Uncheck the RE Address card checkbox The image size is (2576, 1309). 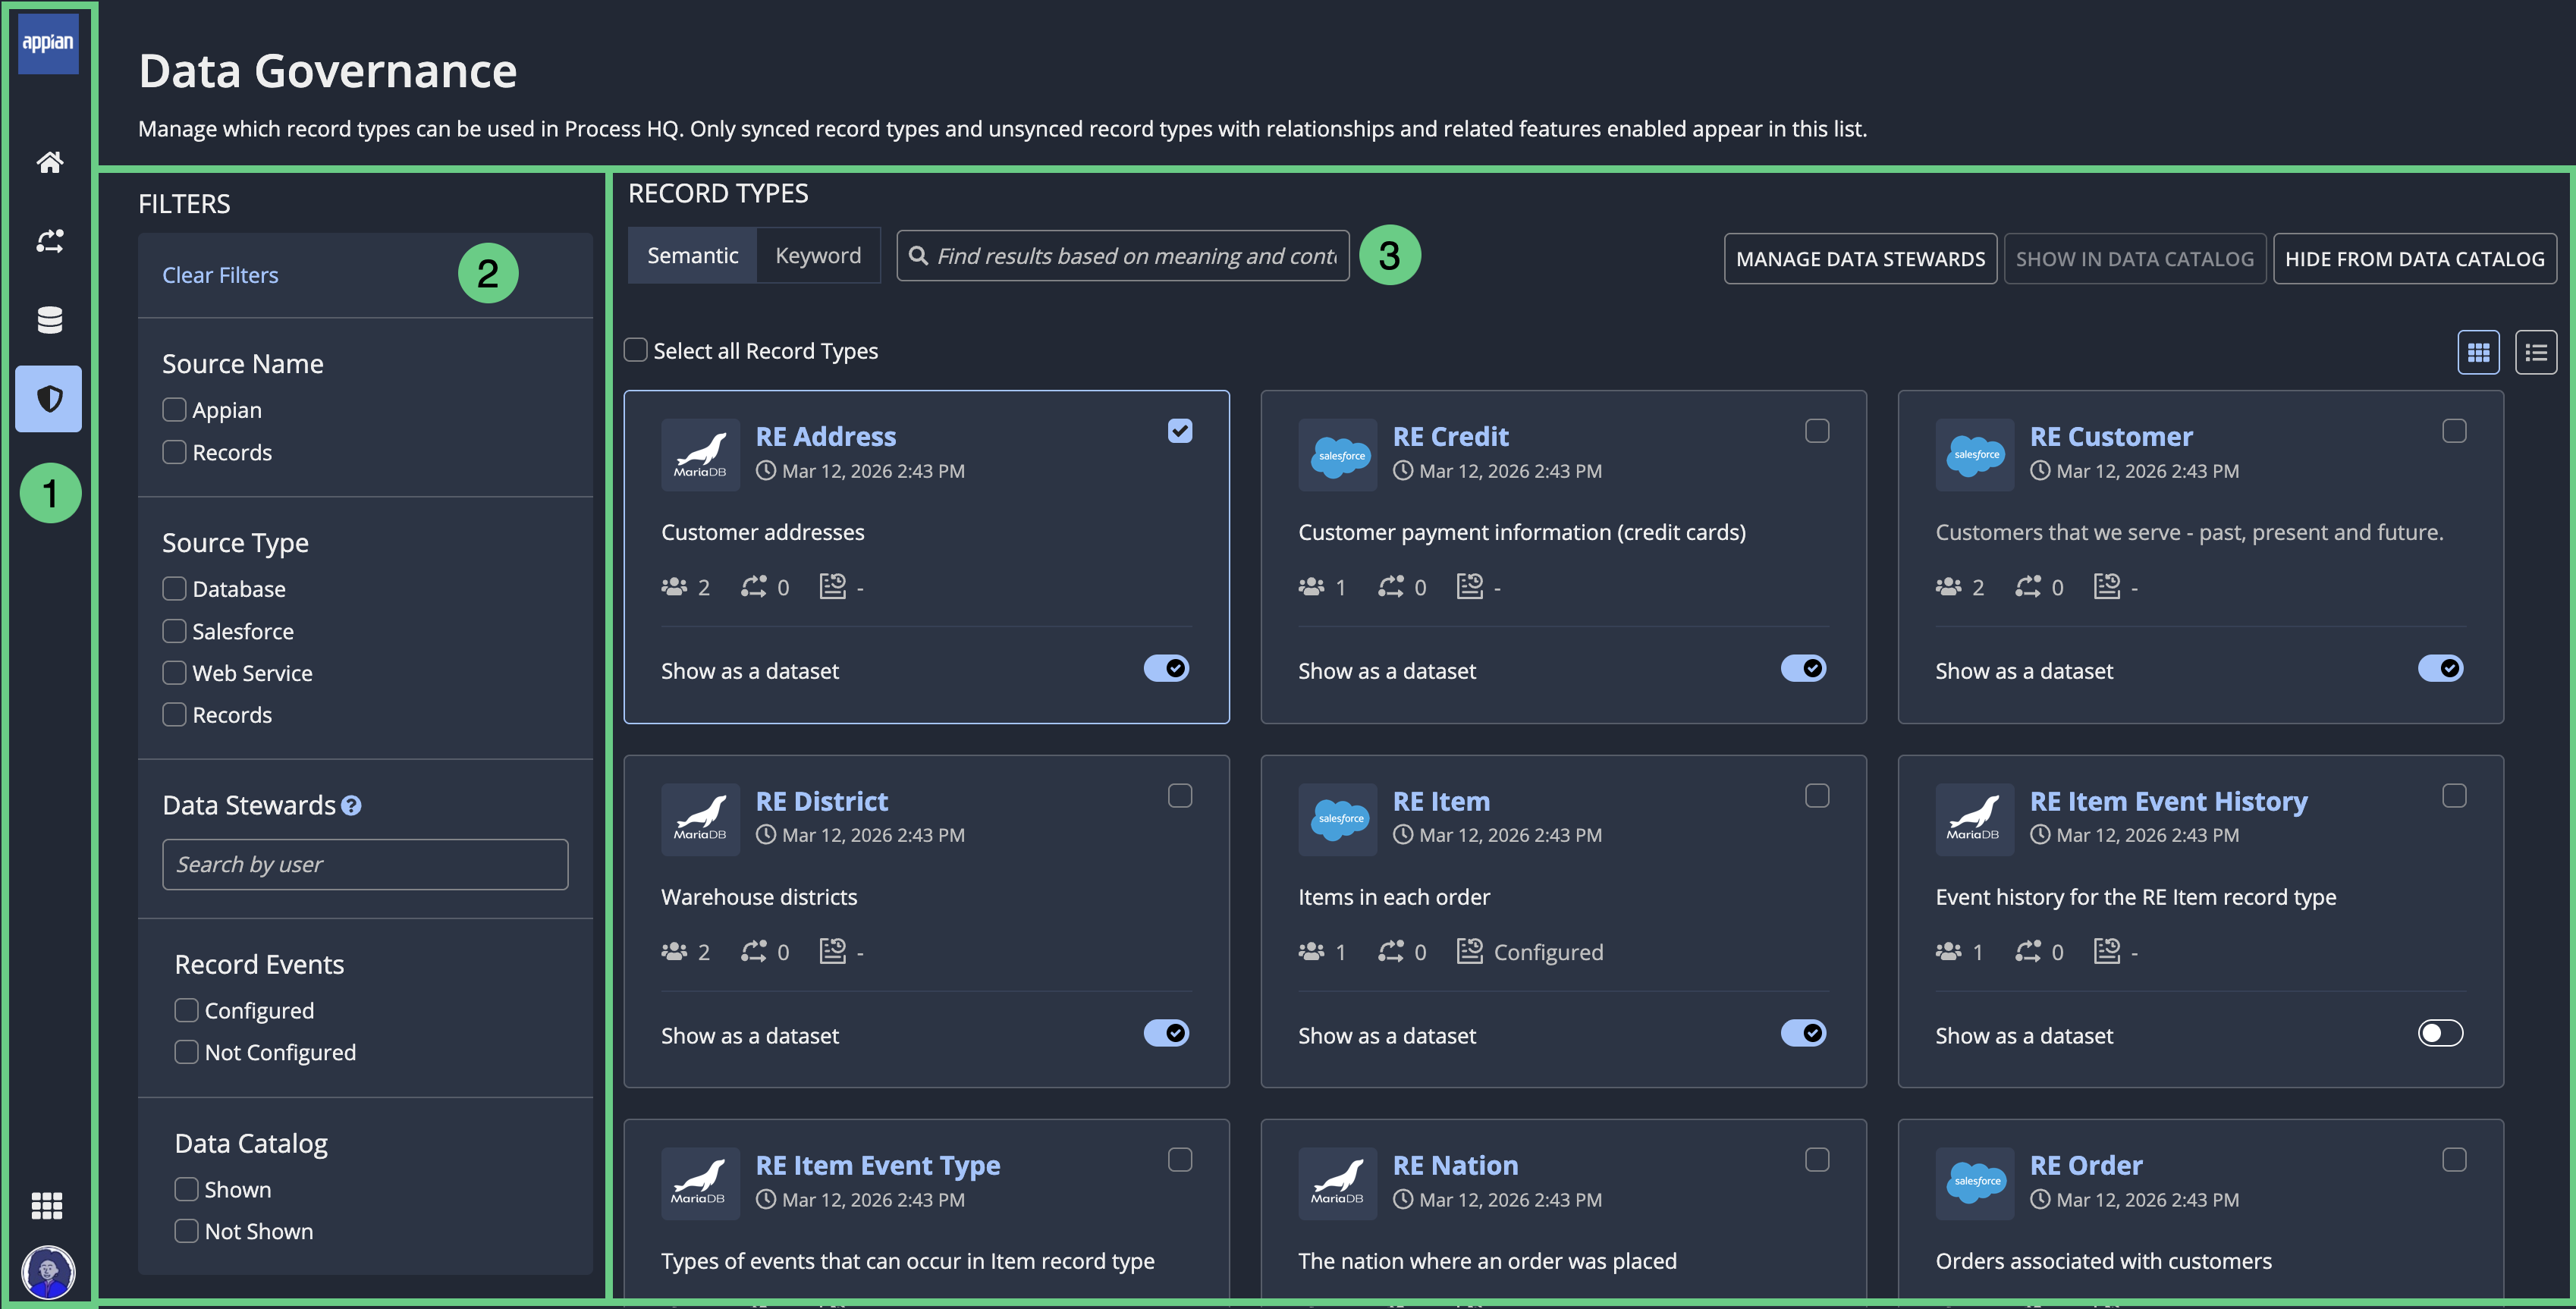click(x=1180, y=431)
